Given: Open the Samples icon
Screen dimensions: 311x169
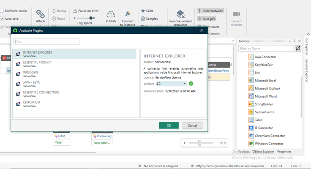Looking at the screenshot, I should tap(143, 19).
